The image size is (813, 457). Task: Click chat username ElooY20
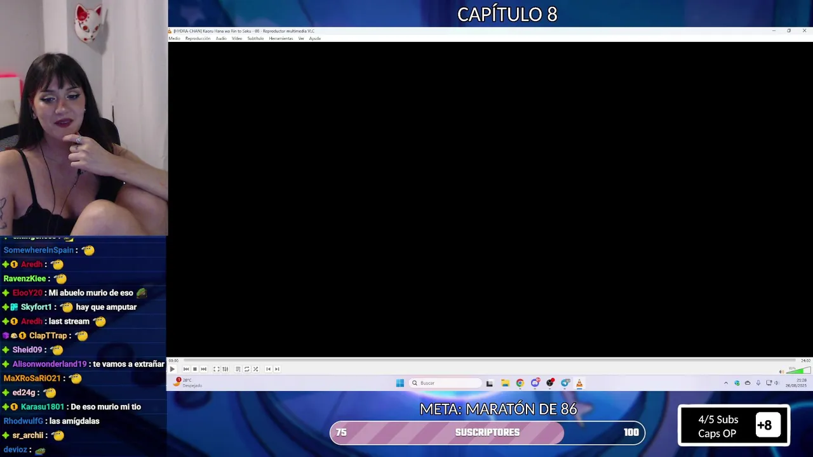(x=27, y=293)
